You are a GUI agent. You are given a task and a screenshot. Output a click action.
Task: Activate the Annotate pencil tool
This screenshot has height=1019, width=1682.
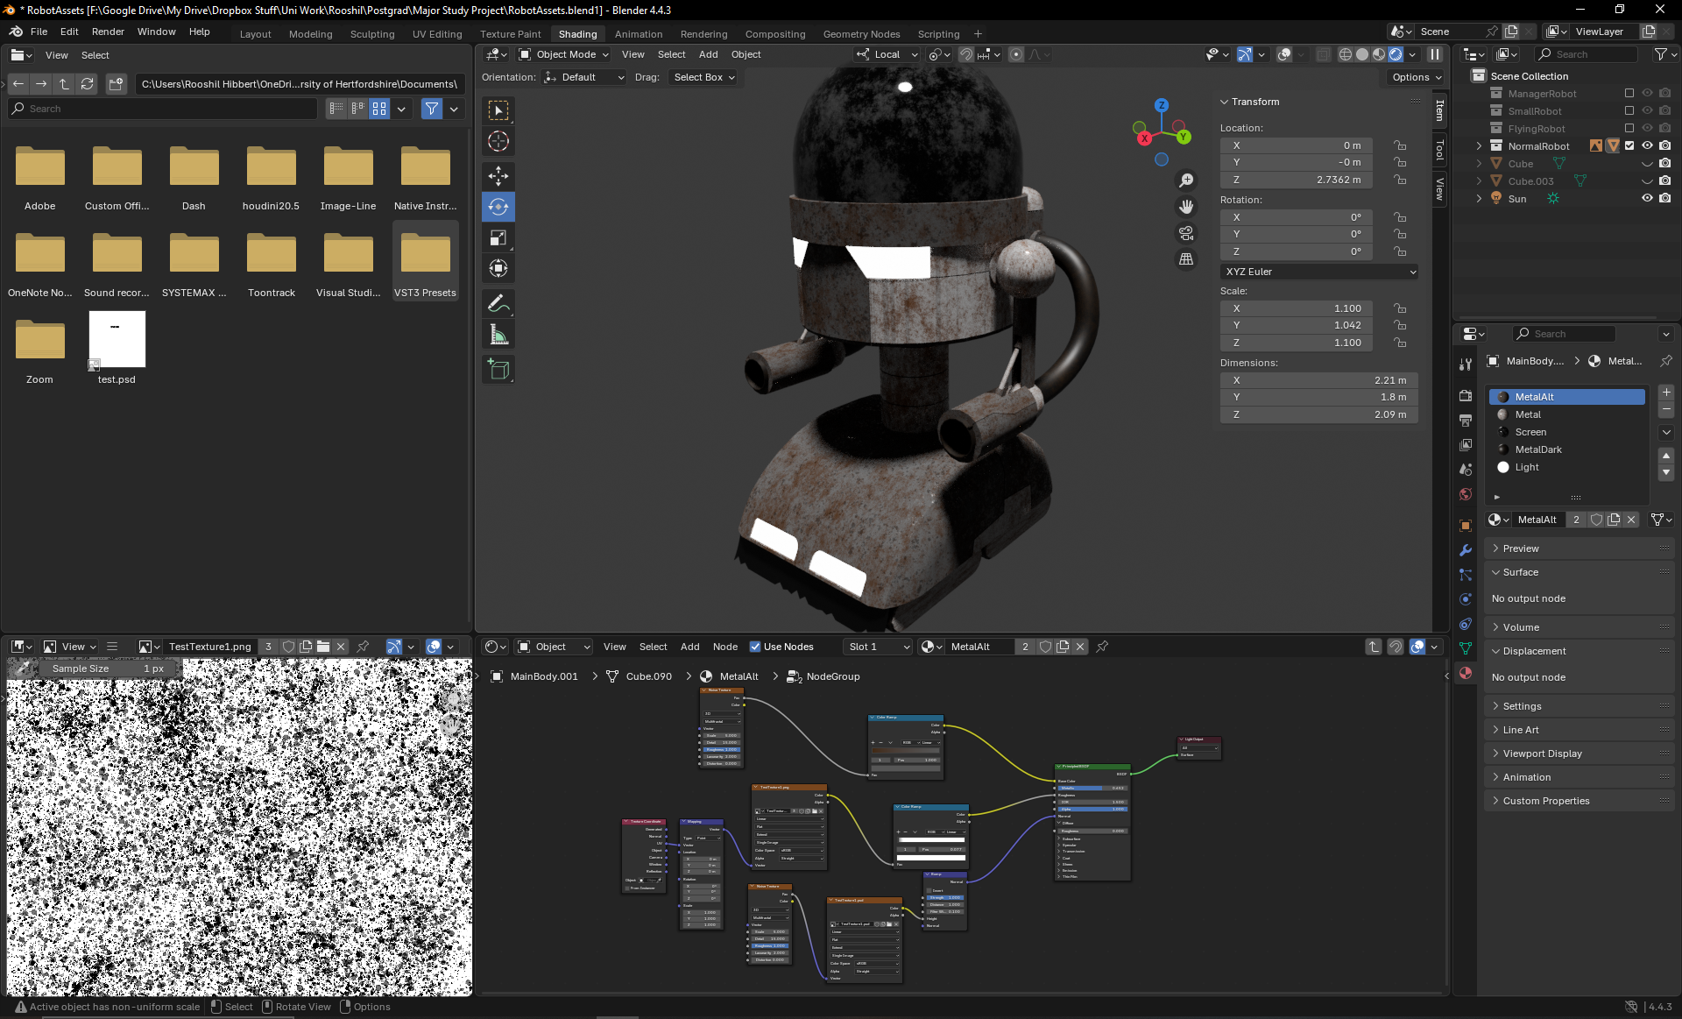498,304
